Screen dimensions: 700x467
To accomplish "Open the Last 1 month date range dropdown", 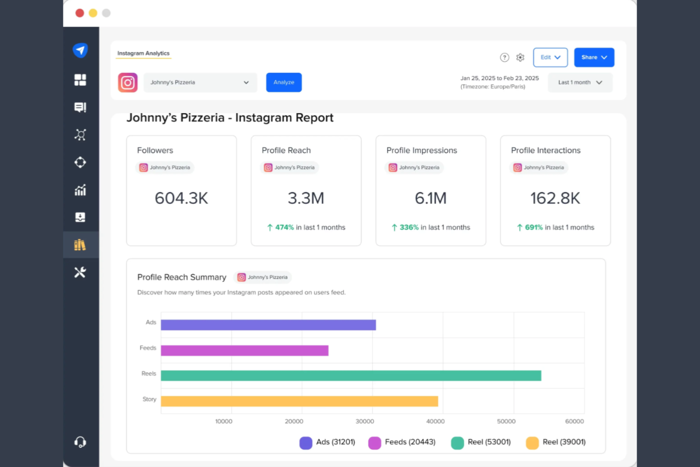I will 580,82.
